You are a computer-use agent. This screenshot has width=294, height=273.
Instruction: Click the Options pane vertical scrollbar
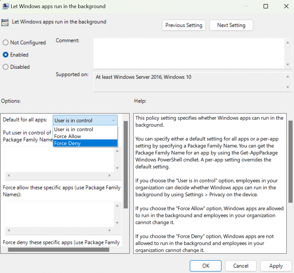pyautogui.click(x=126, y=165)
